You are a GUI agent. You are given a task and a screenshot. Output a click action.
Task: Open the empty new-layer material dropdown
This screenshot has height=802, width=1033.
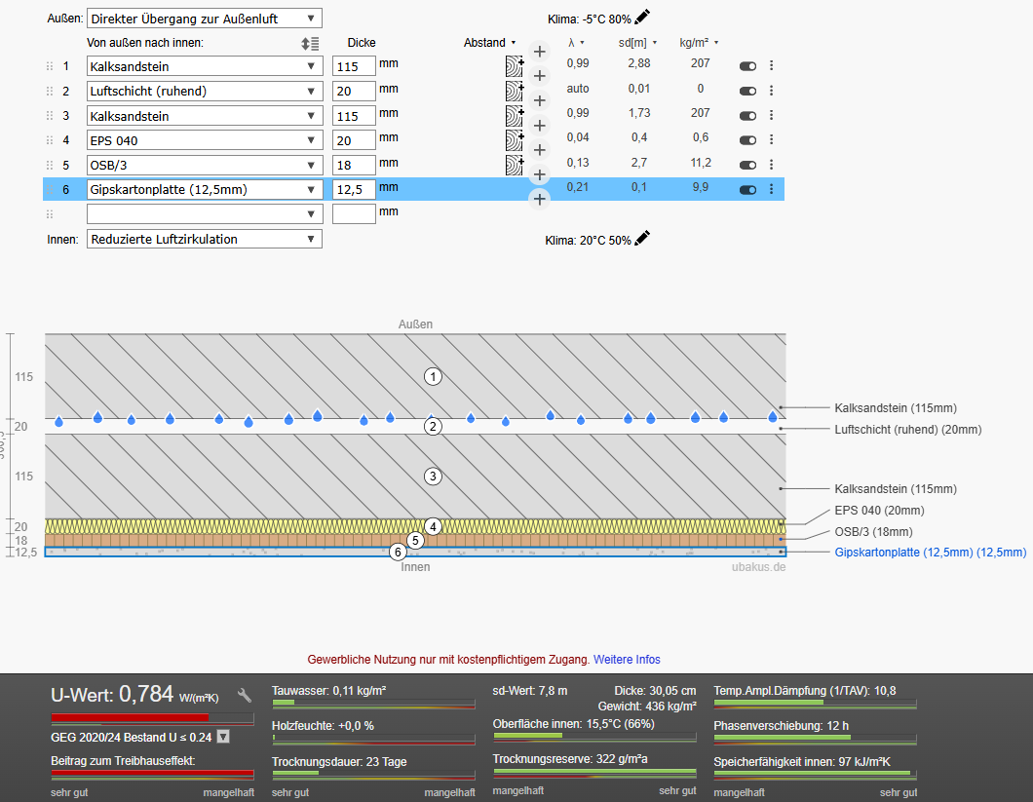point(205,213)
